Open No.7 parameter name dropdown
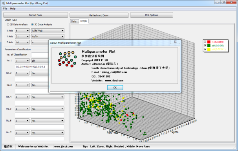This screenshot has height=151, width=238. 48,133
